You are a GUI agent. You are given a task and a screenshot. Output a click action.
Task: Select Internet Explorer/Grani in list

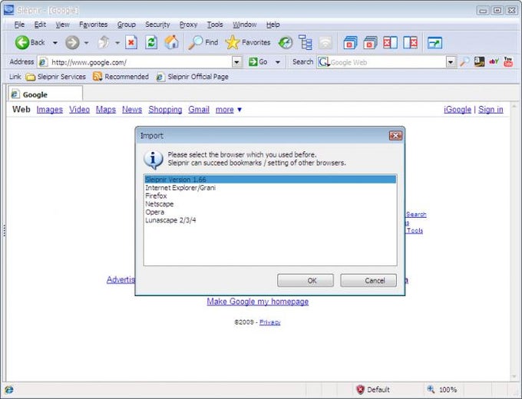(x=270, y=188)
